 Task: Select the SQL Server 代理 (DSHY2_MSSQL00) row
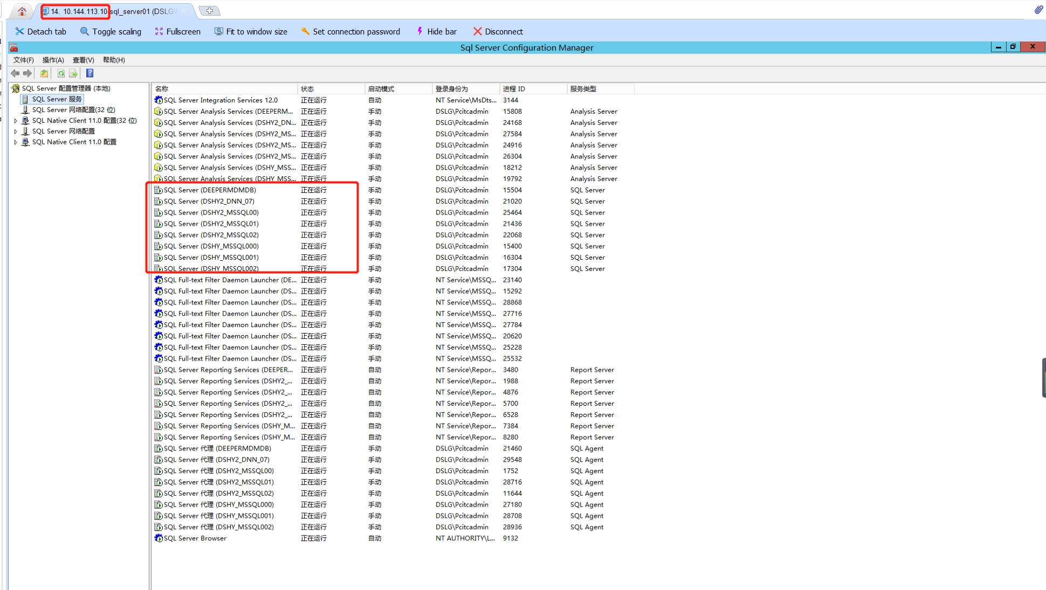[x=394, y=471]
